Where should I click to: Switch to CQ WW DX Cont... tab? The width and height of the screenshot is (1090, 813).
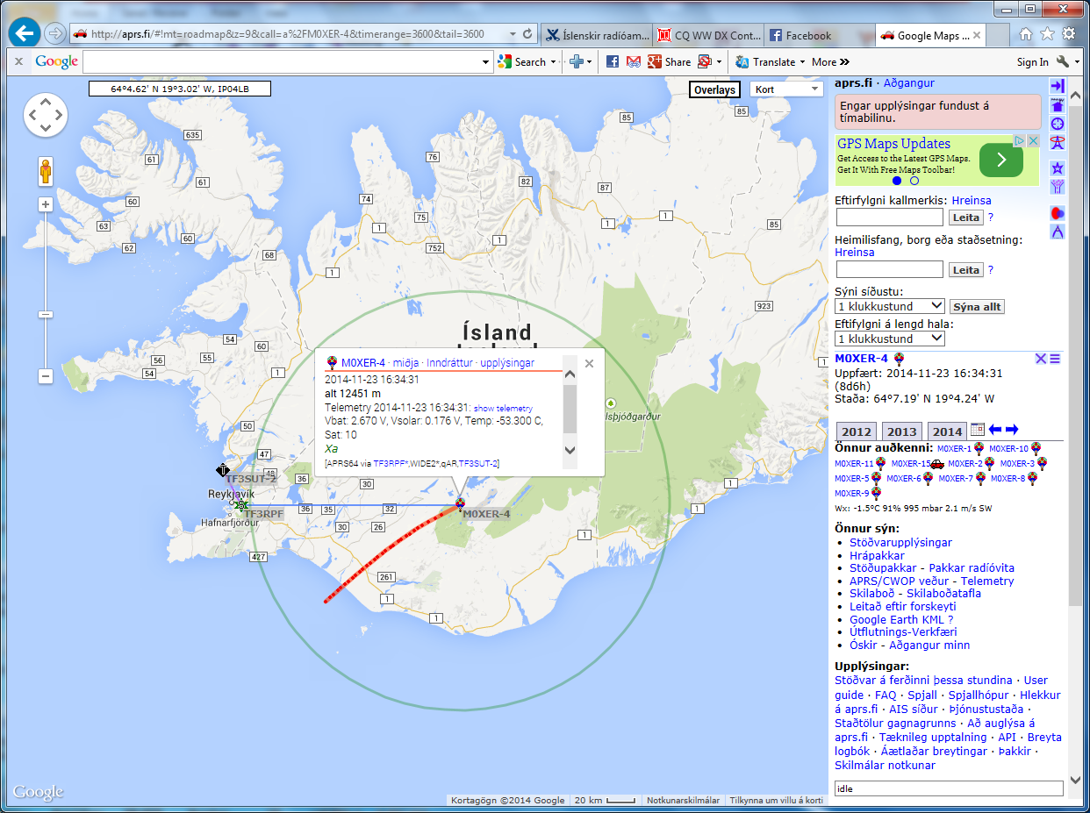(710, 35)
